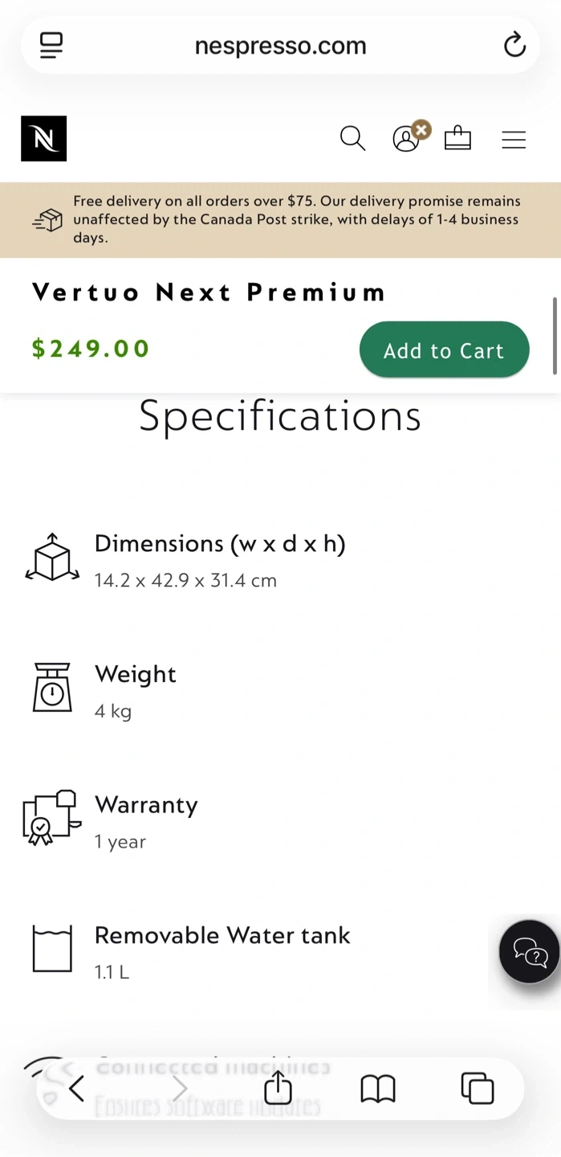
Task: Tap the free delivery banner text
Action: click(297, 219)
